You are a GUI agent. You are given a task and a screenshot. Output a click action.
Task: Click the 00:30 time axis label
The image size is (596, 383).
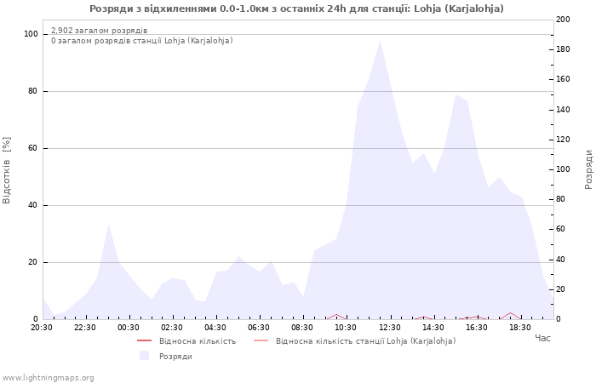tap(129, 328)
